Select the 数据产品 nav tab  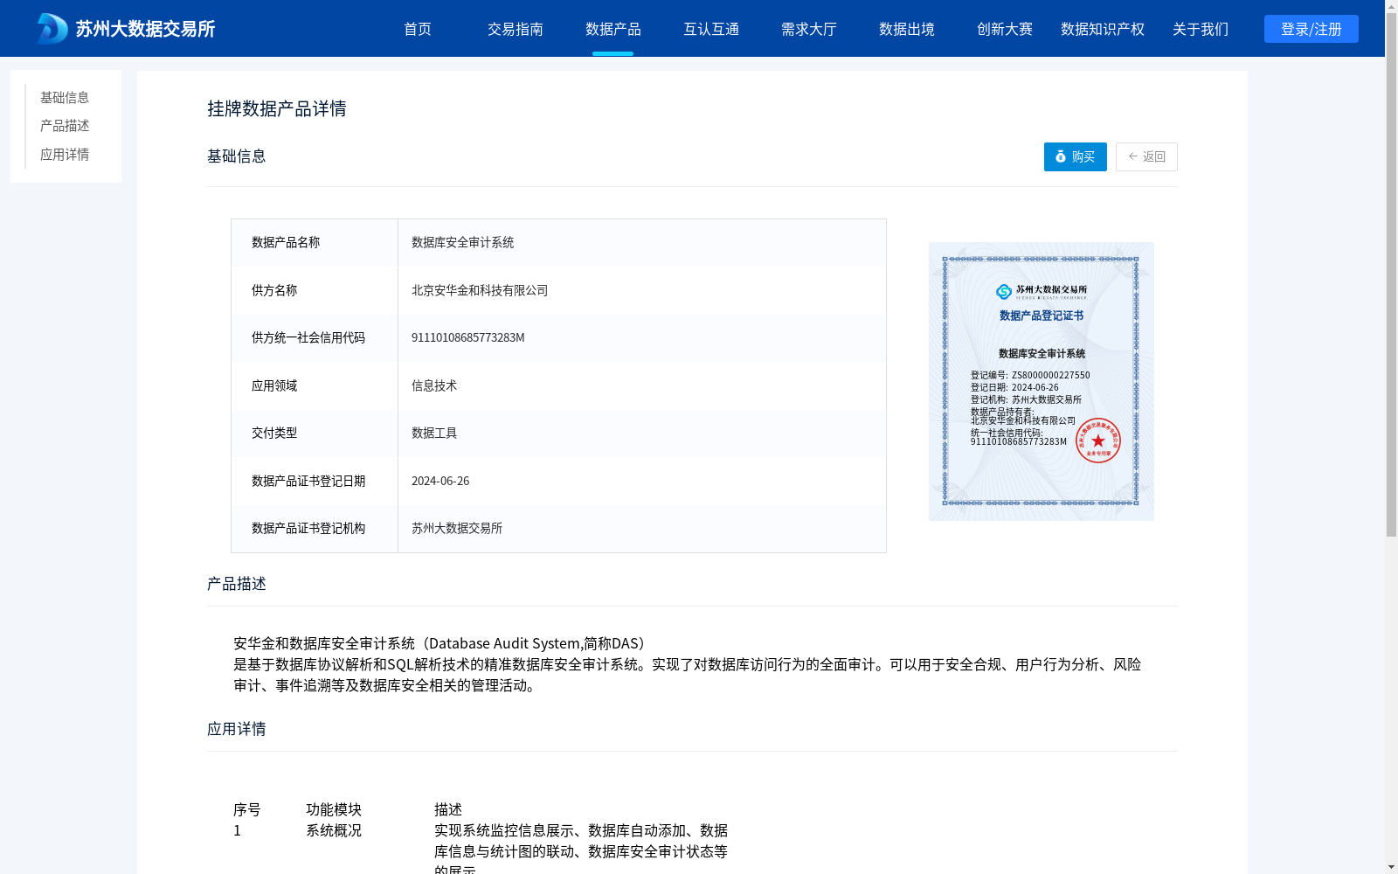pyautogui.click(x=613, y=29)
